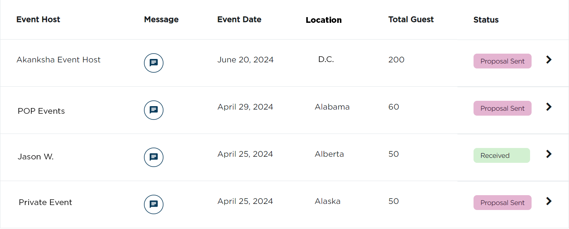Open message for Akanksha Event Host
This screenshot has height=229, width=569.
pyautogui.click(x=154, y=63)
